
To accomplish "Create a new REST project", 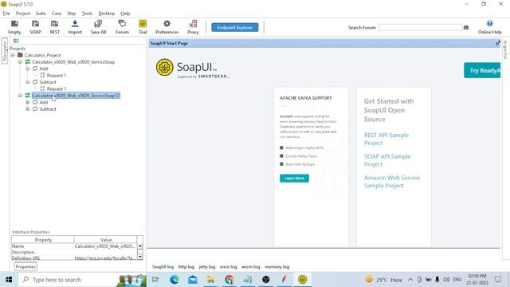I will (x=55, y=27).
